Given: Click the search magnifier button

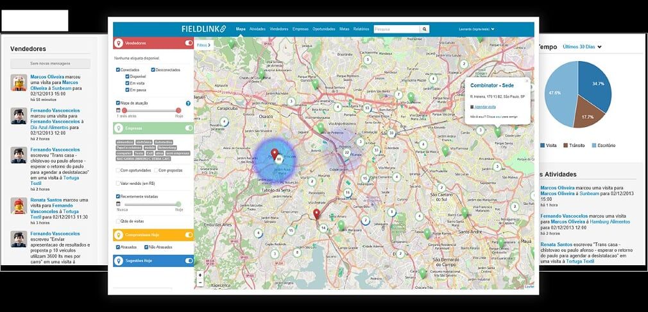Looking at the screenshot, I should 425,29.
